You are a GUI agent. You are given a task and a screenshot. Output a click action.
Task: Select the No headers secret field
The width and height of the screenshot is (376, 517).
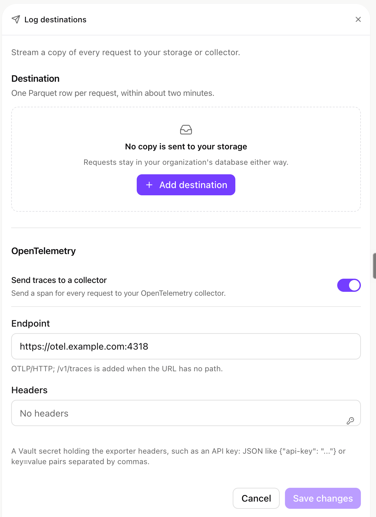point(186,413)
